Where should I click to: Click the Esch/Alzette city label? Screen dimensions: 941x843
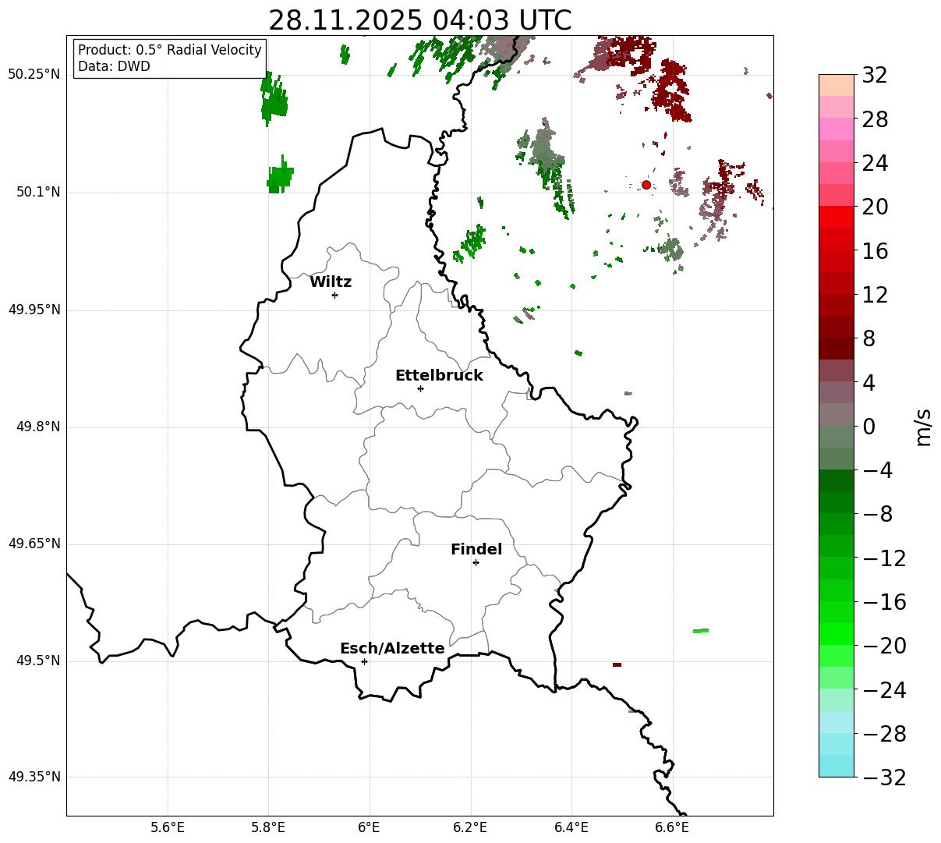pyautogui.click(x=392, y=649)
